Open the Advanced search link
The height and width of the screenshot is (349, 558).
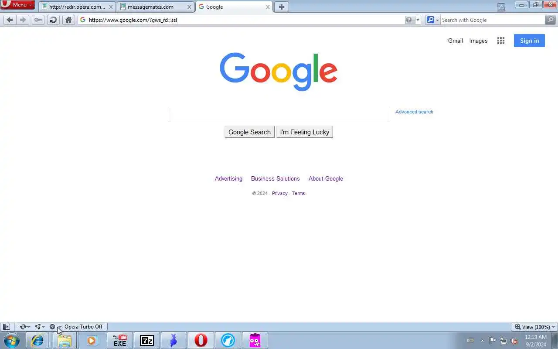(x=414, y=112)
